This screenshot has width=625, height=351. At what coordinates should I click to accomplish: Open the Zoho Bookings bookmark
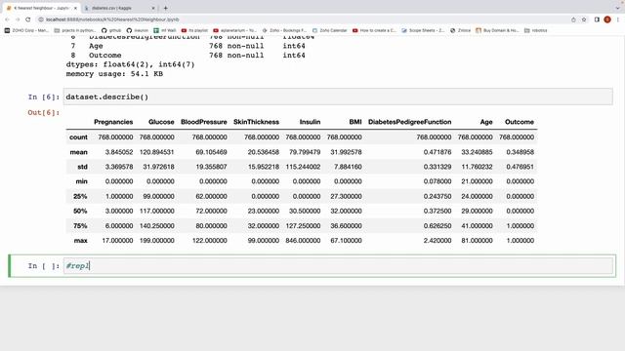pos(284,30)
